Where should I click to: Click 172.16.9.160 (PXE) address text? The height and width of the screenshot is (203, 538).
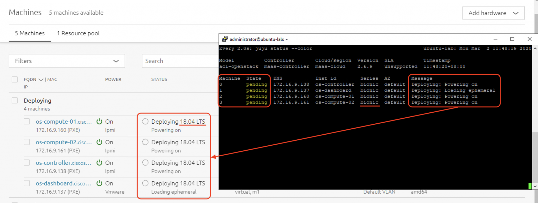[58, 130]
